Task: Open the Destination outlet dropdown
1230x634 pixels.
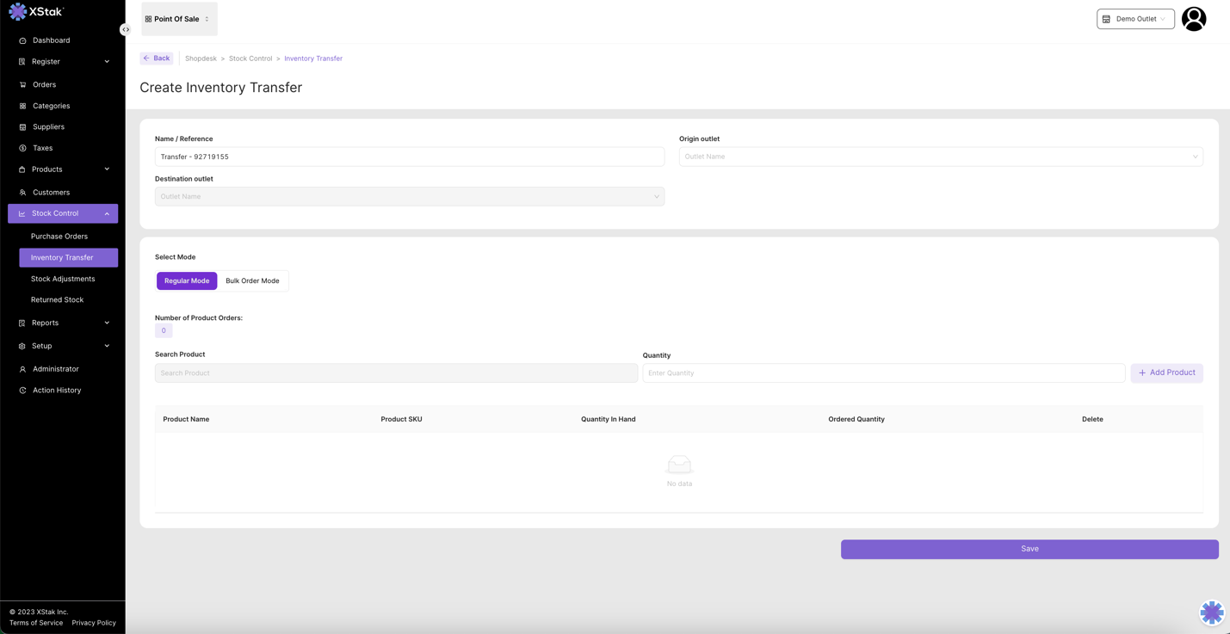Action: click(409, 197)
